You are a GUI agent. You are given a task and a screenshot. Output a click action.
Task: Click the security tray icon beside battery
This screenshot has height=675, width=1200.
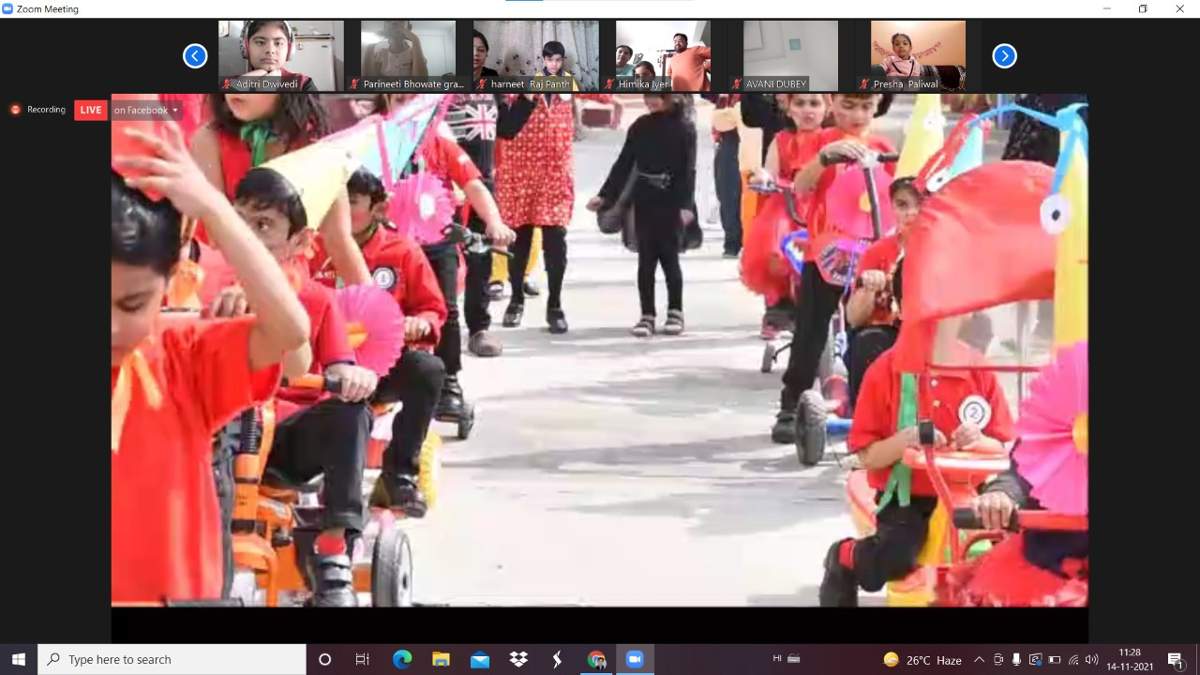click(x=1036, y=660)
